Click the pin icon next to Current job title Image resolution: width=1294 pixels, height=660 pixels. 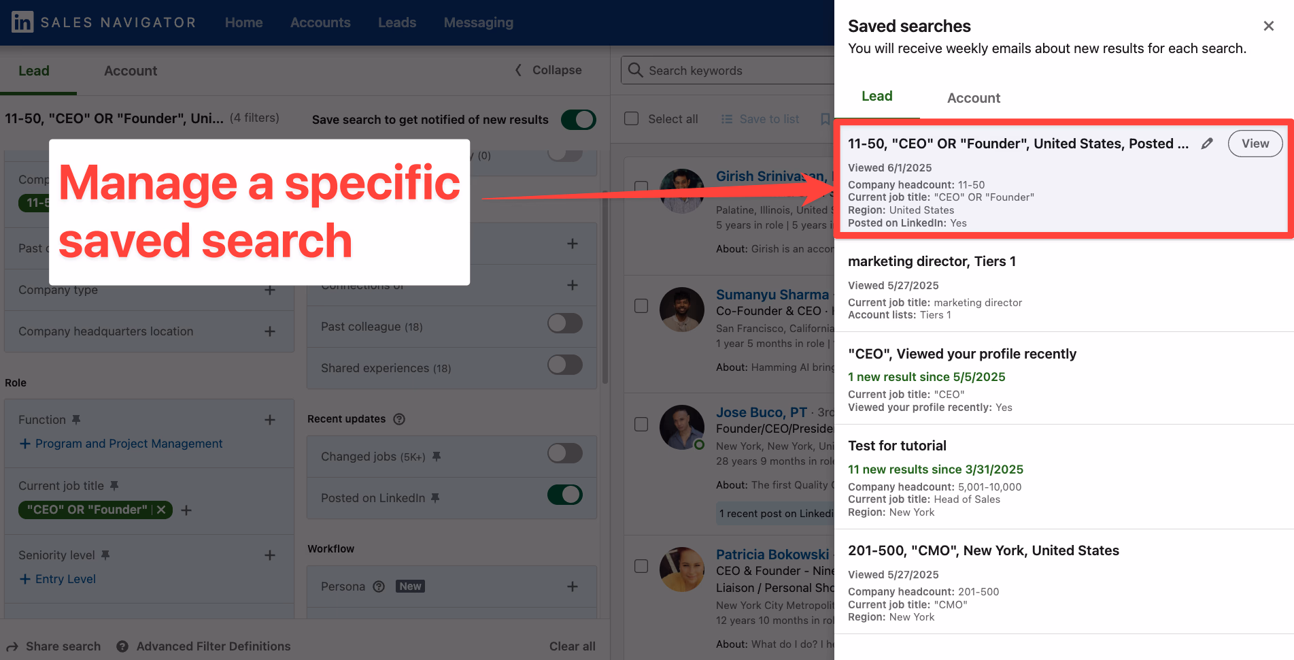[114, 486]
